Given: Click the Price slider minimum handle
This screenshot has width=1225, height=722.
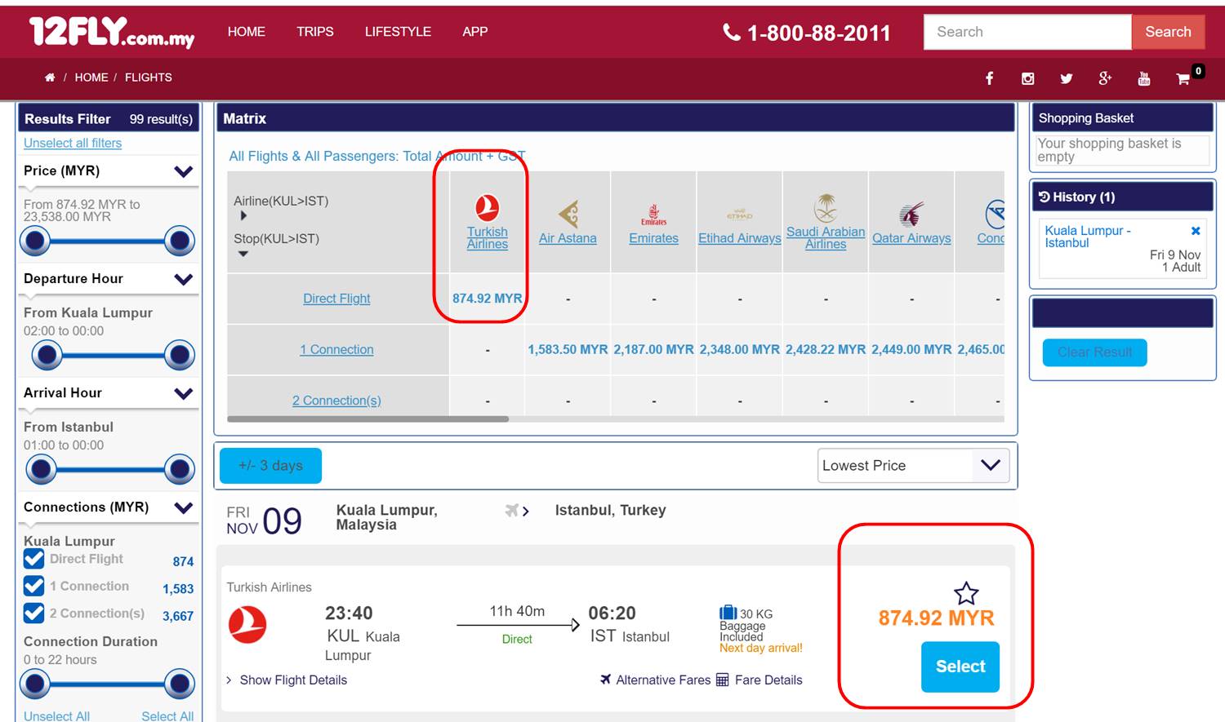Looking at the screenshot, I should pos(35,241).
